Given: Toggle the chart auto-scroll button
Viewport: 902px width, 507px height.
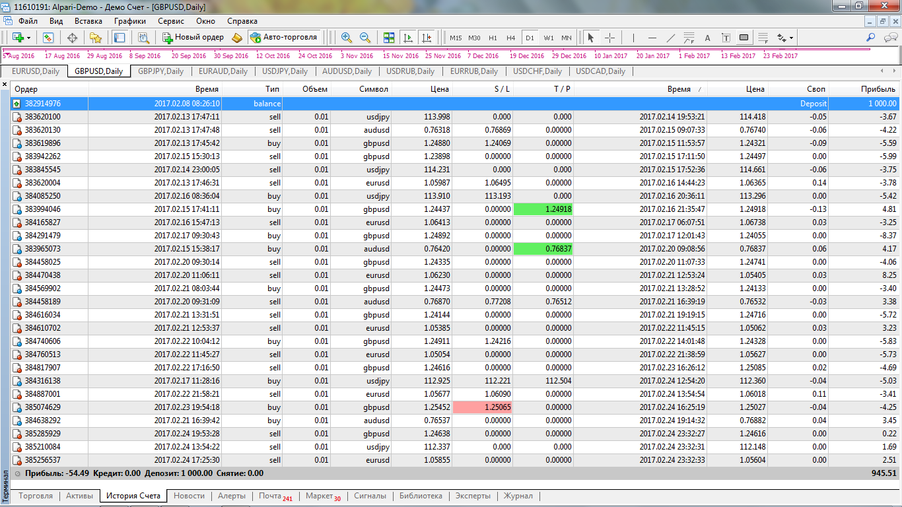Looking at the screenshot, I should [408, 38].
